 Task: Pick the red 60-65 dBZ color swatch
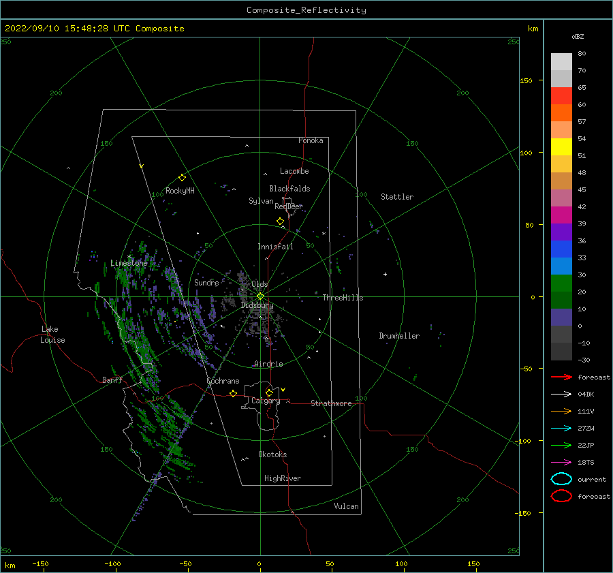561,96
